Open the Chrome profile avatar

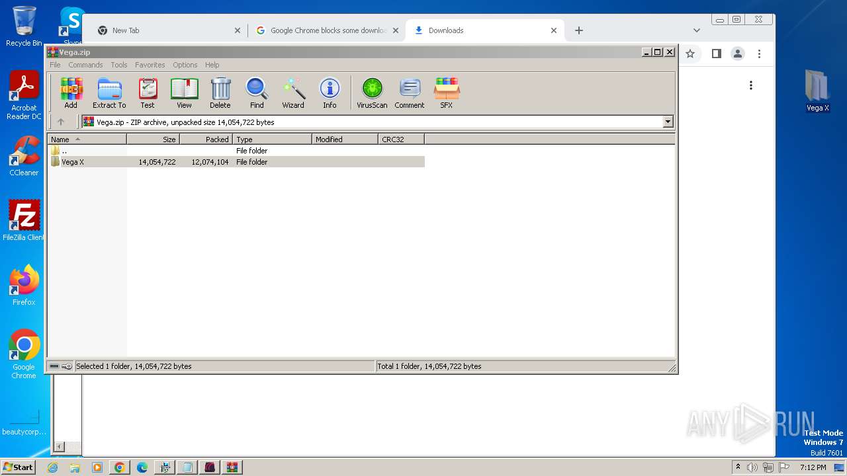[x=738, y=54]
